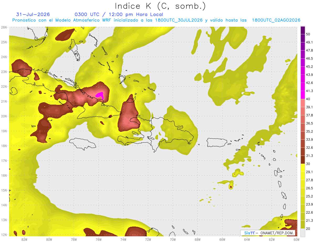
Task: Pick the magenta colorbar segment between 40 and 41.3
Action: (303, 95)
